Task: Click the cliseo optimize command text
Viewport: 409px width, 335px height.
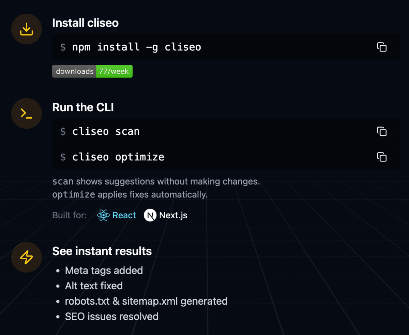Action: coord(118,157)
